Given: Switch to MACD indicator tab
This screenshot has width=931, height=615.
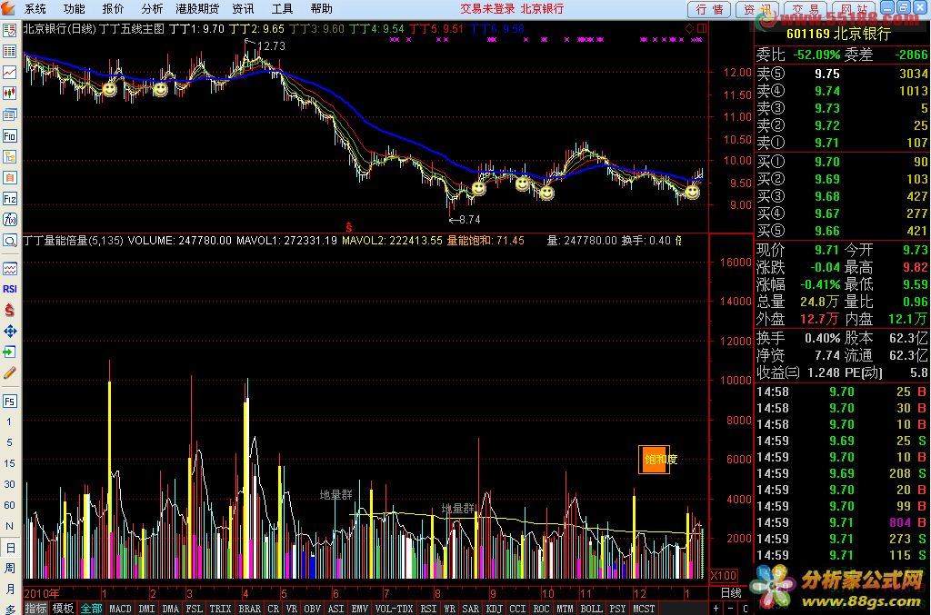Looking at the screenshot, I should (121, 609).
